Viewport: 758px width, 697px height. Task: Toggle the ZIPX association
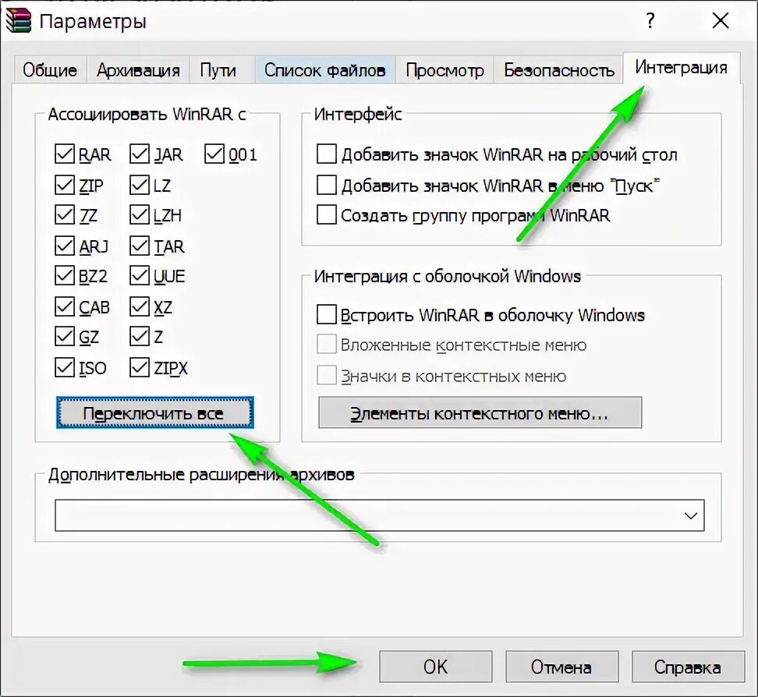[x=140, y=367]
